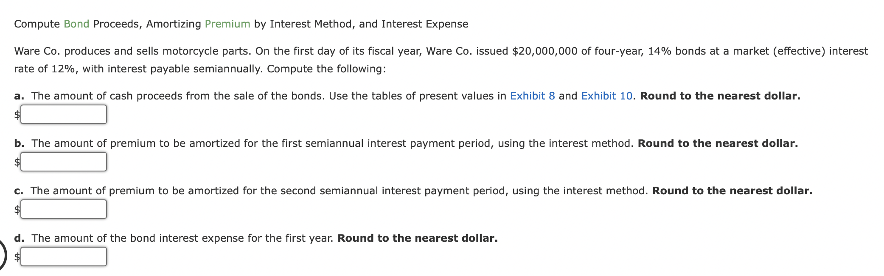This screenshot has width=884, height=276.
Task: Click the part c second period premium field
Action: point(64,208)
